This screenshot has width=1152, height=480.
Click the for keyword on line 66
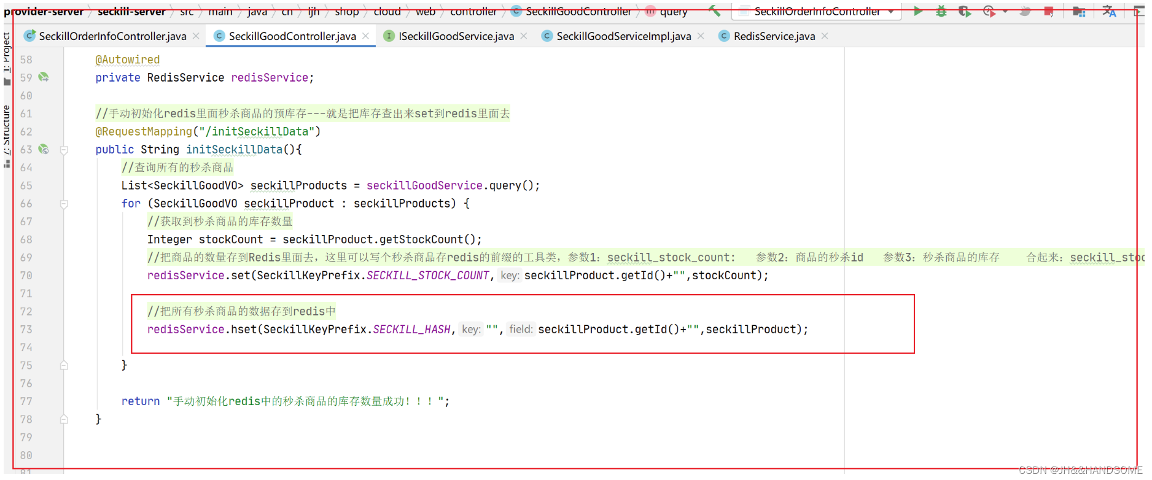click(131, 203)
